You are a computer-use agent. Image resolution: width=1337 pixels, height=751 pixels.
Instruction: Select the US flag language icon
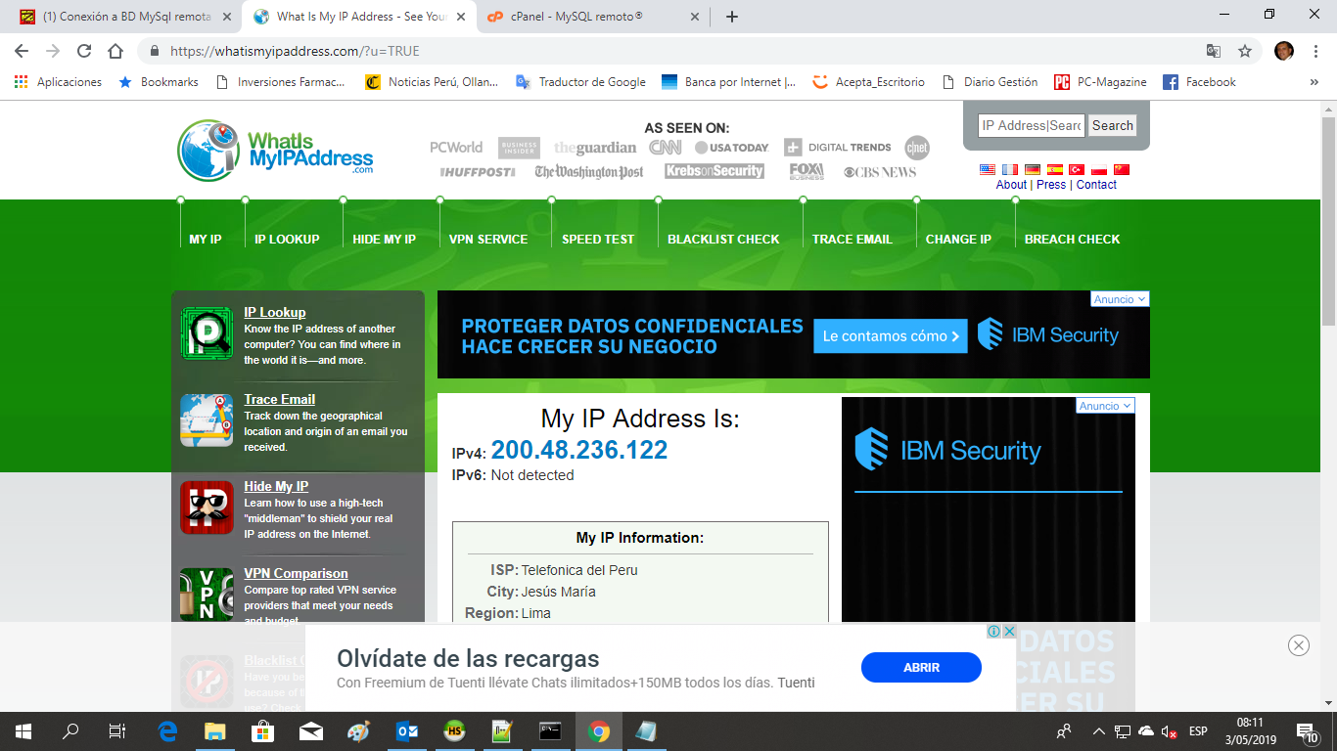988,169
